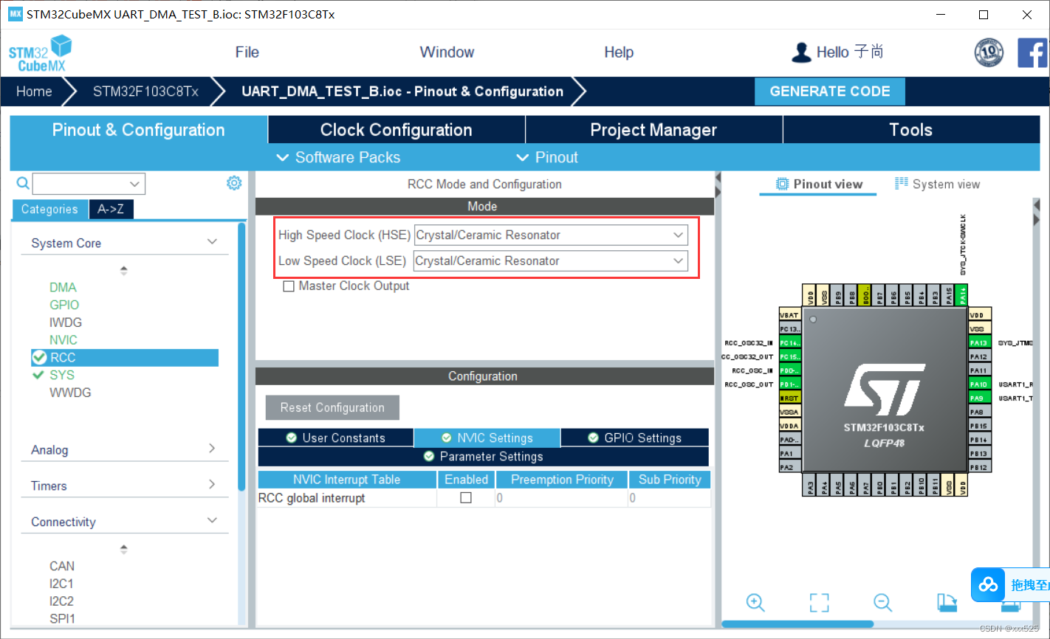Screen dimensions: 1050x639
Task: Select SYS in System Core list
Action: tap(62, 375)
